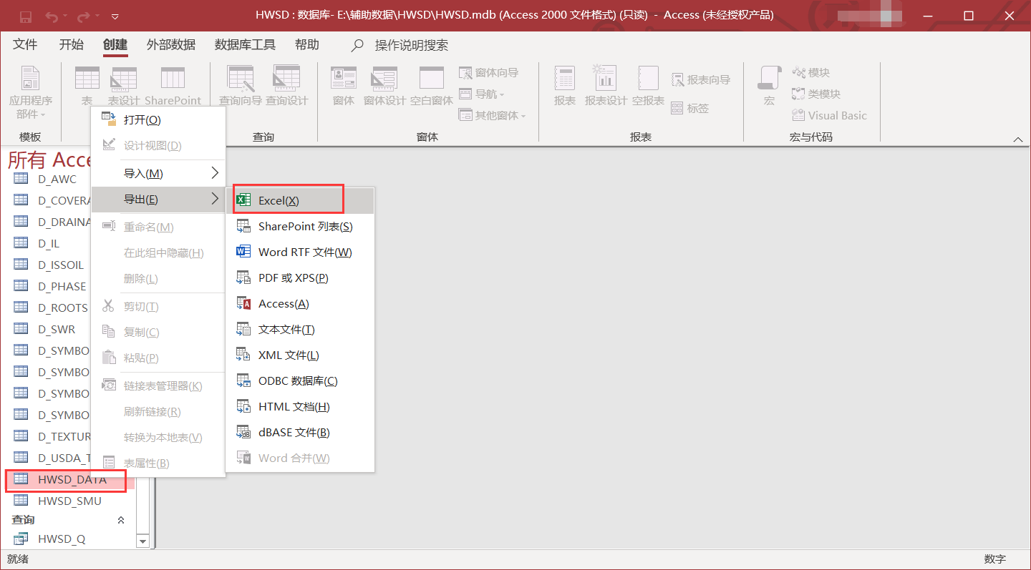Collapse the 查询 group chevron

click(121, 520)
